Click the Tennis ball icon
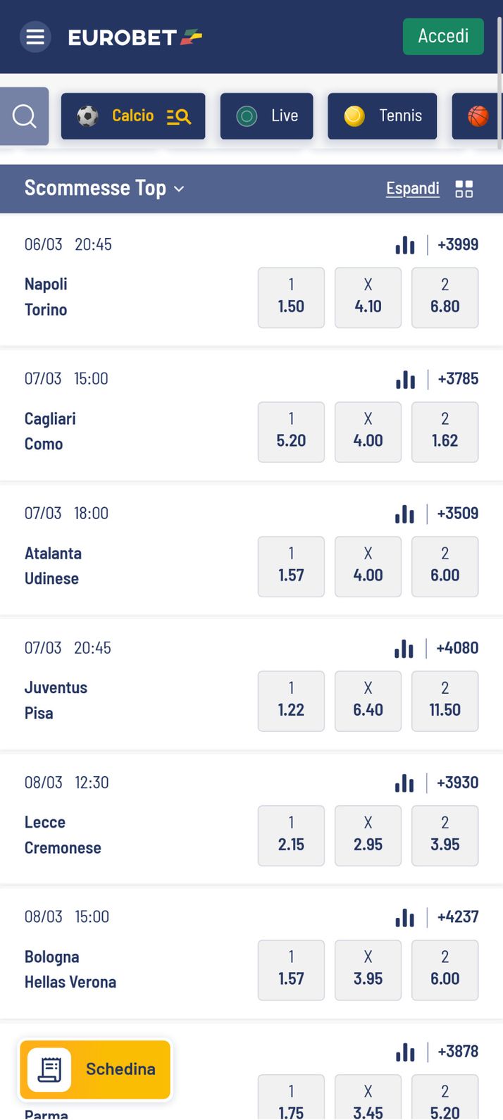The width and height of the screenshot is (503, 1120). 353,116
